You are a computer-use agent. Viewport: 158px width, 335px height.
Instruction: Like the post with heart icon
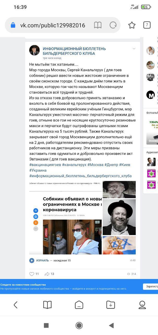[32, 274]
